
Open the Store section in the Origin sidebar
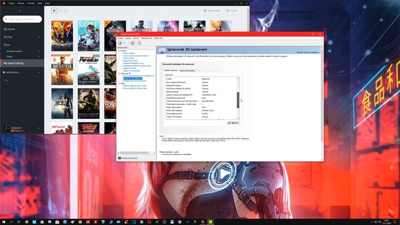(7, 44)
